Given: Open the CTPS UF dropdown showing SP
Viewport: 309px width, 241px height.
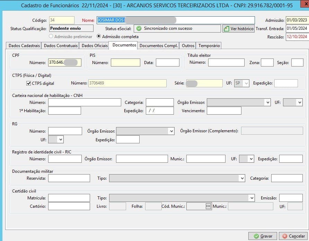Looking at the screenshot, I should pos(241,83).
